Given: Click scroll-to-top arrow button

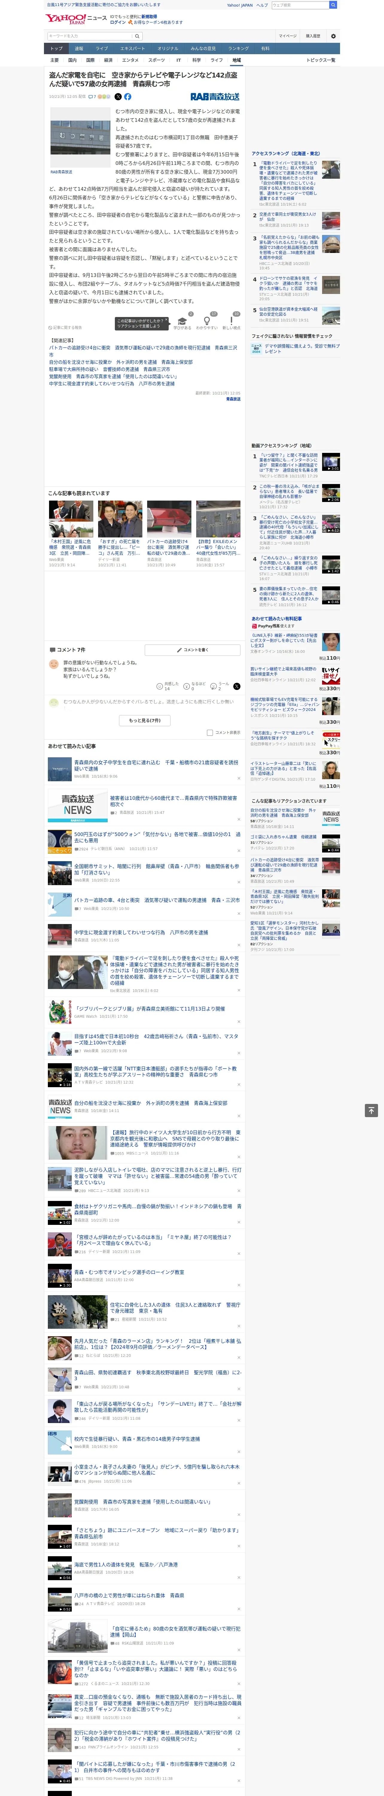Looking at the screenshot, I should (x=371, y=1111).
